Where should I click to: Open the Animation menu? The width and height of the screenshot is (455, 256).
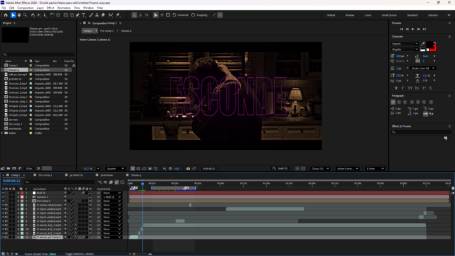tap(64, 8)
